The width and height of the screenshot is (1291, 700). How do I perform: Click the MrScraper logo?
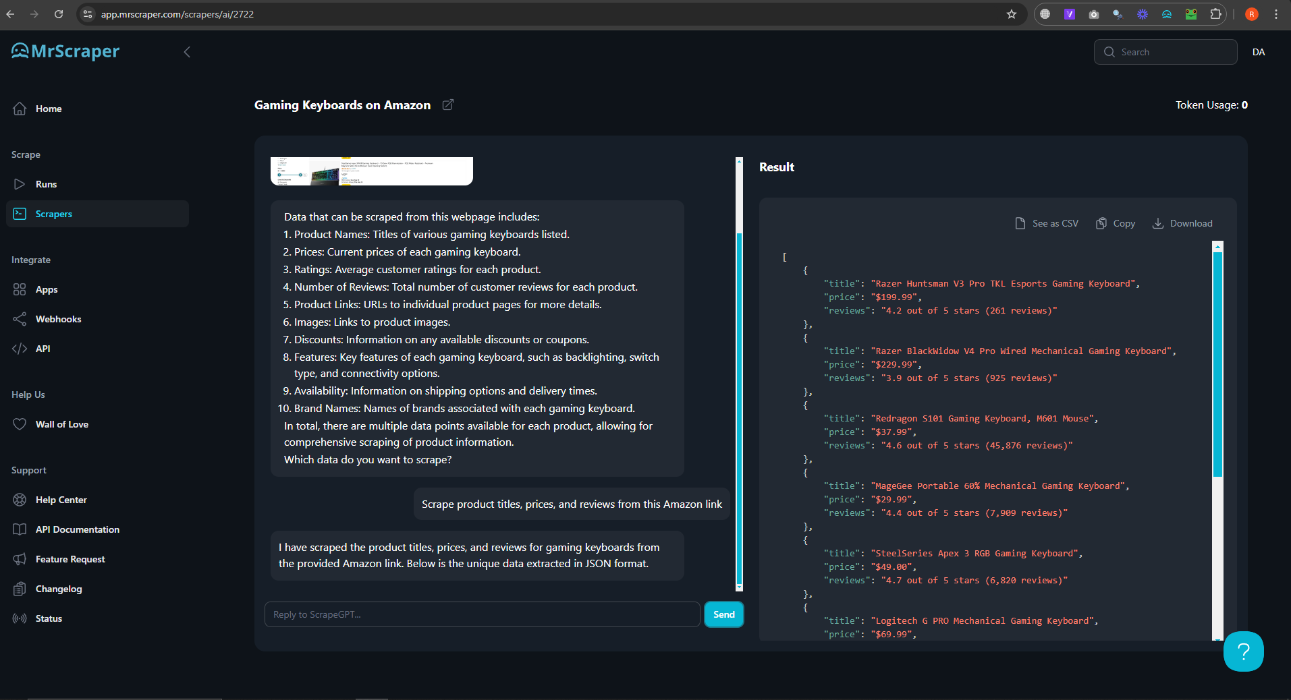[65, 51]
